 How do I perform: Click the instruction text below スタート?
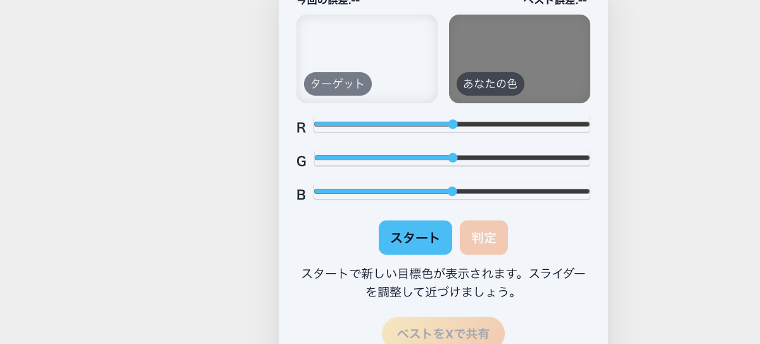(x=443, y=283)
